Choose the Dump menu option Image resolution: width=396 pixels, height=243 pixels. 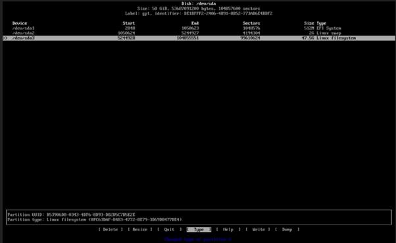(x=287, y=229)
